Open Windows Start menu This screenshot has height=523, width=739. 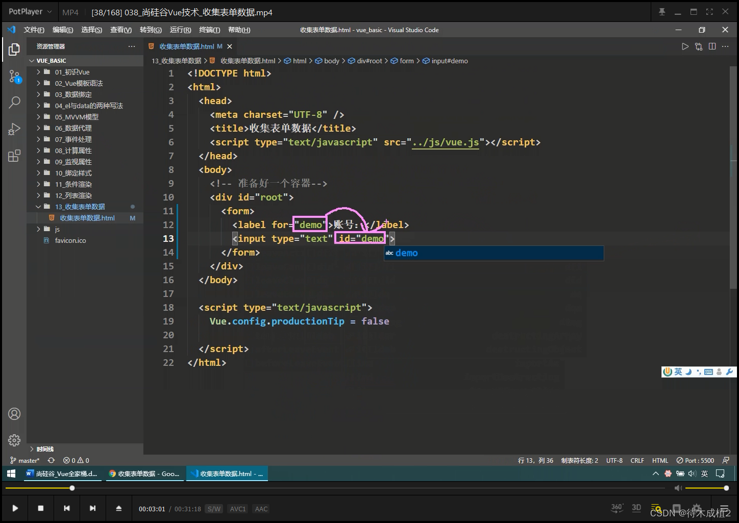point(11,474)
